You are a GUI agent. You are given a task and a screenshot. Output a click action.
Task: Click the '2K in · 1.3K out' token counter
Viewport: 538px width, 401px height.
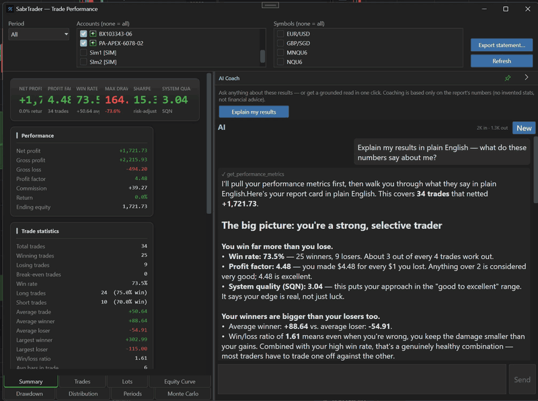[492, 128]
